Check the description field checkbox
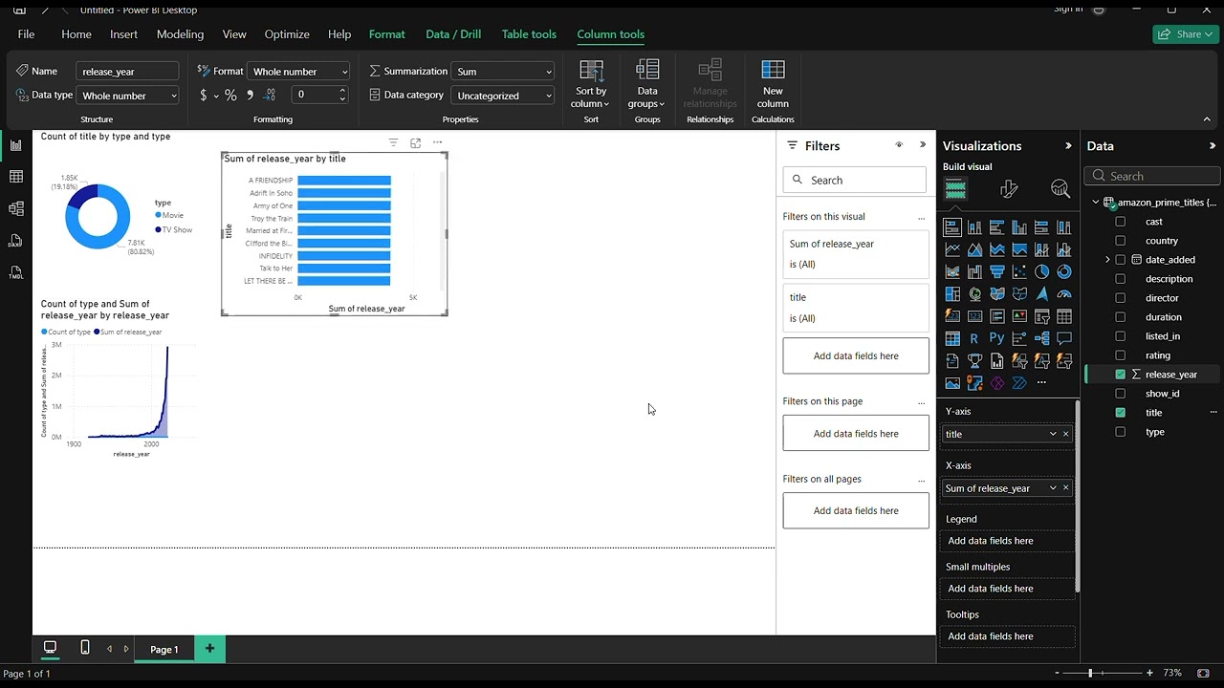1224x688 pixels. click(1121, 279)
